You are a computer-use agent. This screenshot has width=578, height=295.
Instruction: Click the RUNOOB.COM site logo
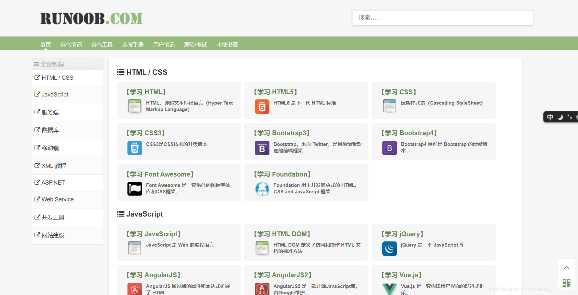(91, 19)
